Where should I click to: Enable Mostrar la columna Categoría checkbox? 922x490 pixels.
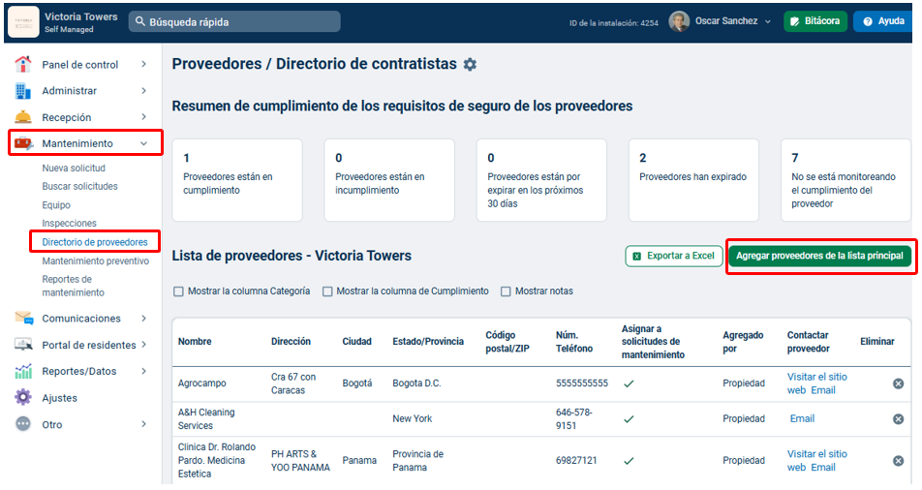(x=178, y=291)
